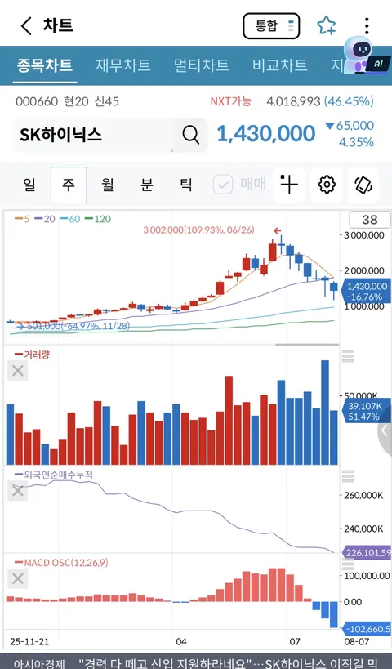392x669 pixels.
Task: Add stock to favorites with star icon
Action: tap(327, 26)
